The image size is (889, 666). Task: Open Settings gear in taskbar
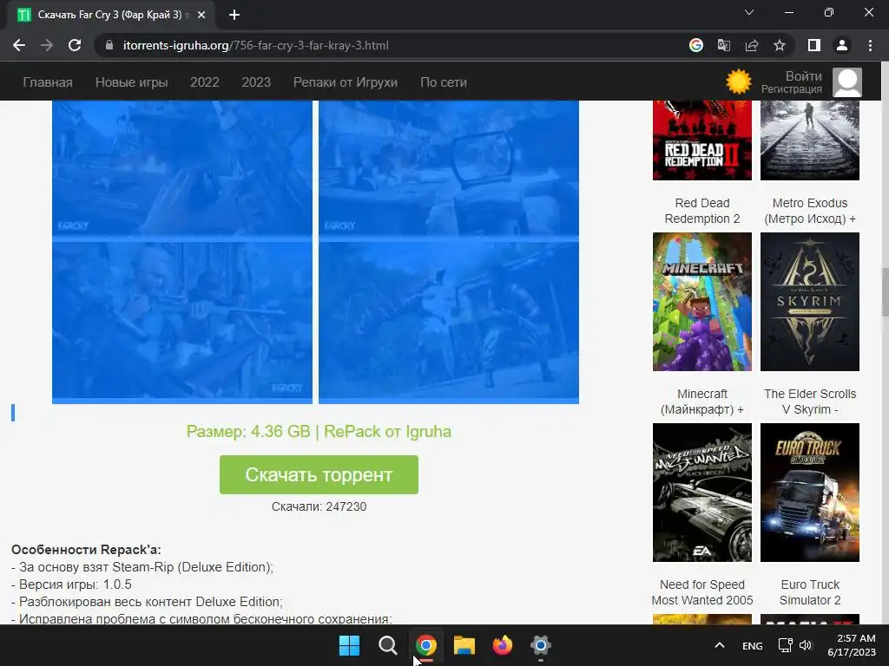541,645
